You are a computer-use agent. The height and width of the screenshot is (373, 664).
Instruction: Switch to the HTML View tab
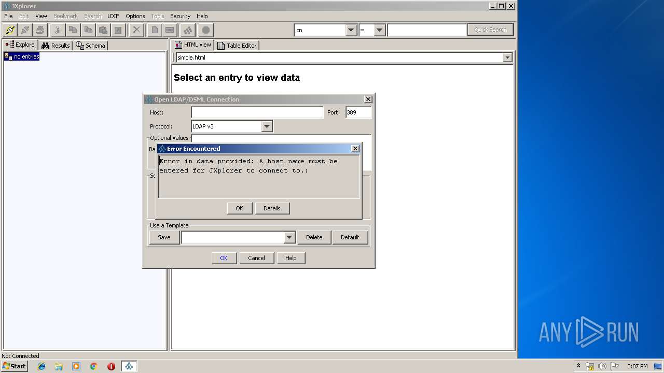193,45
